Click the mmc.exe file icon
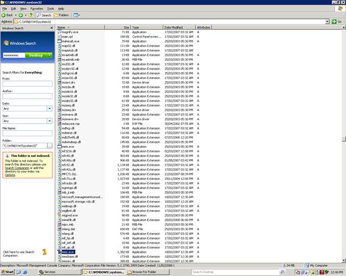This screenshot has width=346, height=276. coord(59,252)
